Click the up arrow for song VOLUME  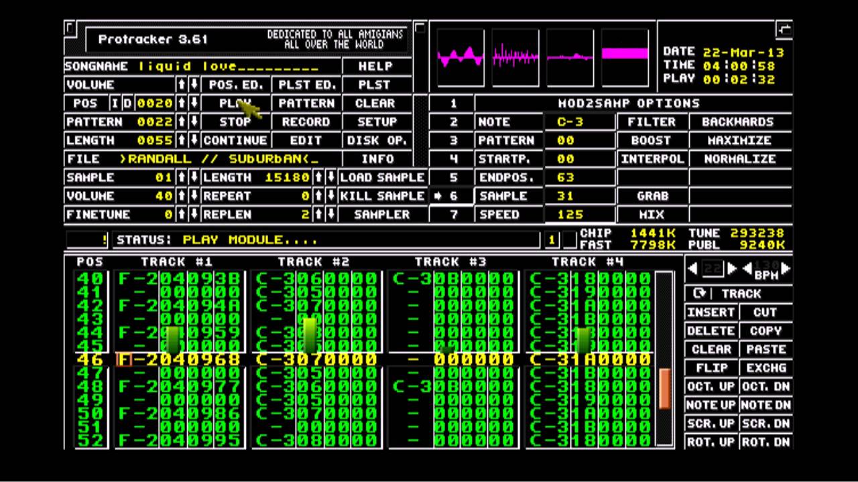pos(181,85)
